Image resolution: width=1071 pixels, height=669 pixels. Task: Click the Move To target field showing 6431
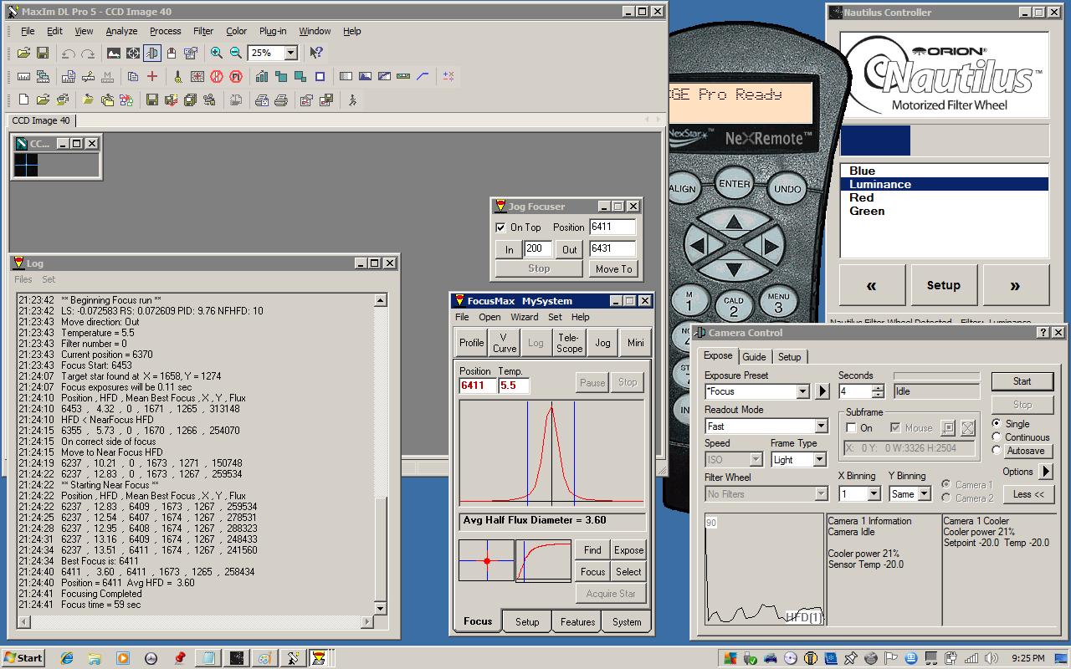tap(612, 249)
